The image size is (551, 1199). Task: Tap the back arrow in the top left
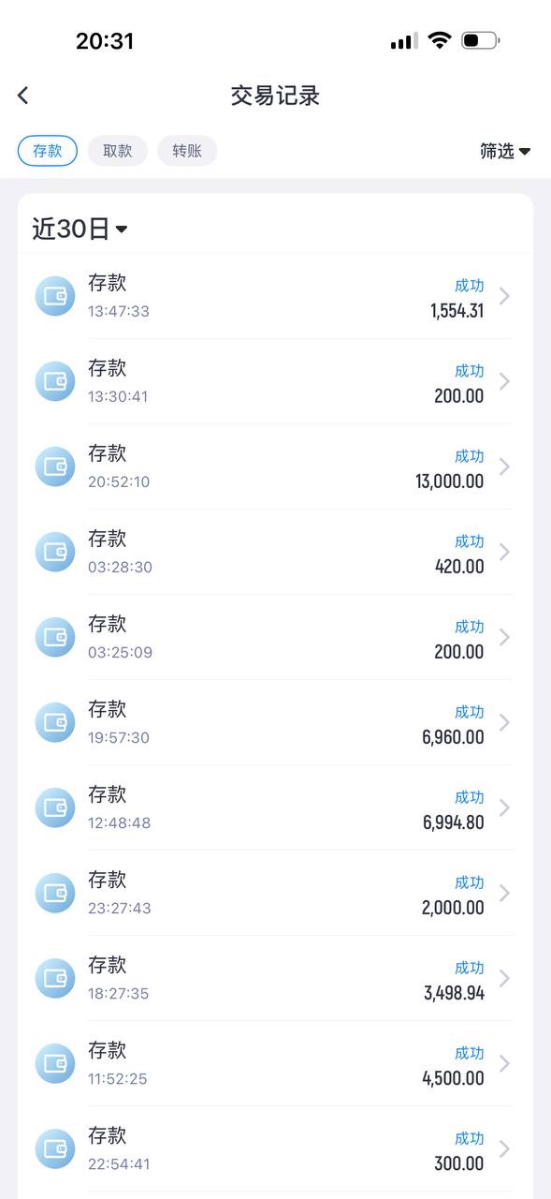(x=22, y=96)
